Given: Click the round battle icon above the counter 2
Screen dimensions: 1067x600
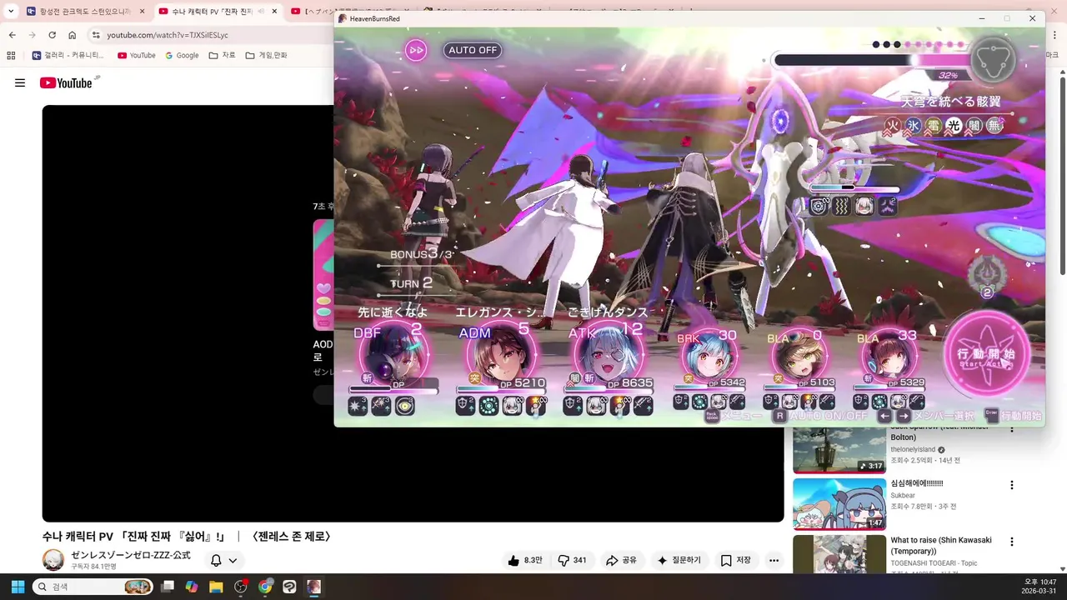Looking at the screenshot, I should [987, 272].
